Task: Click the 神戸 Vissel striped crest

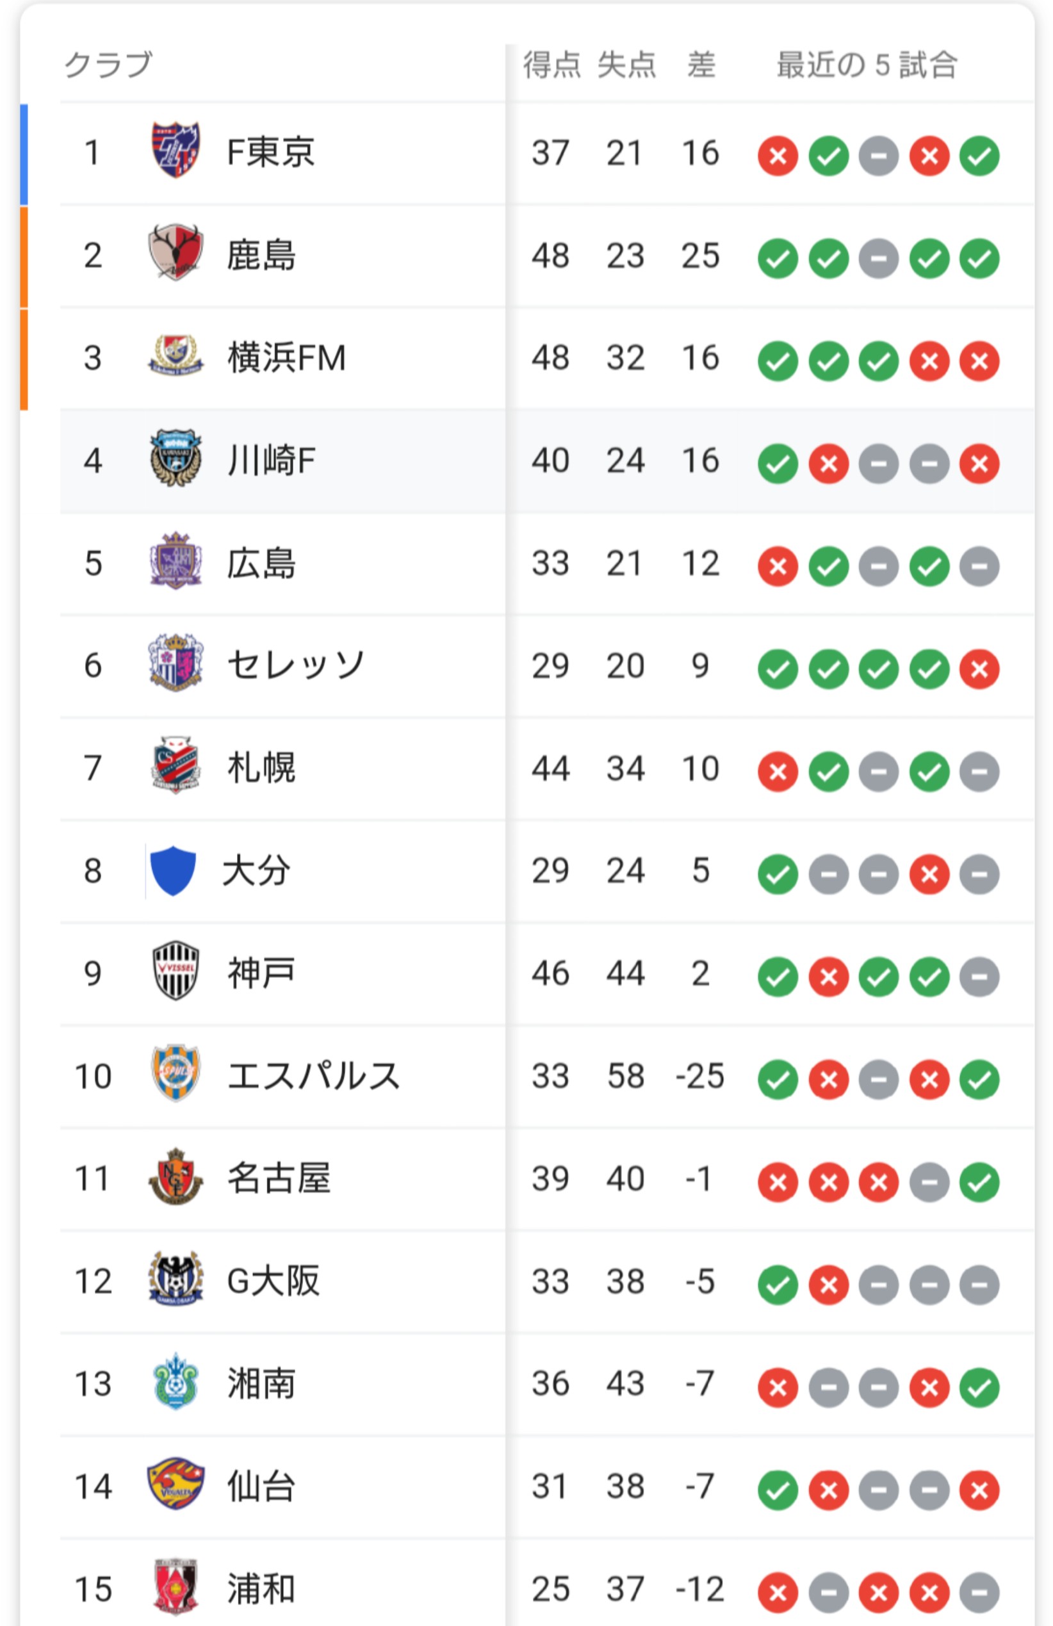Action: [175, 972]
